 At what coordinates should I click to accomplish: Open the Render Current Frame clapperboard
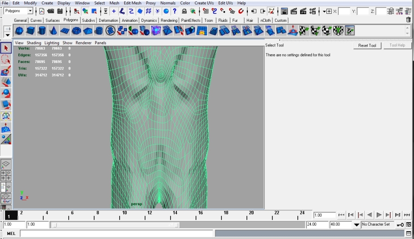pyautogui.click(x=293, y=11)
